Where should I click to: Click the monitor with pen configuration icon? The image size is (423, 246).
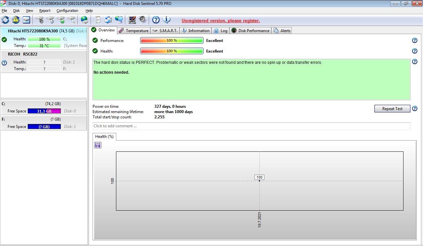coord(132,20)
